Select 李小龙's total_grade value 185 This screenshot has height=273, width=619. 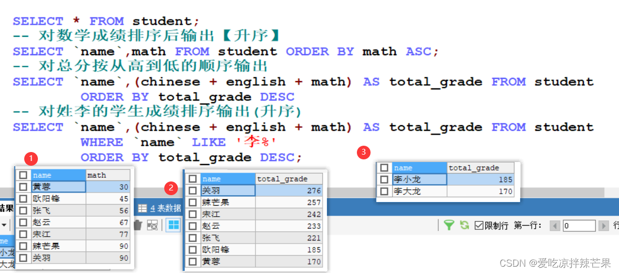tap(481, 179)
